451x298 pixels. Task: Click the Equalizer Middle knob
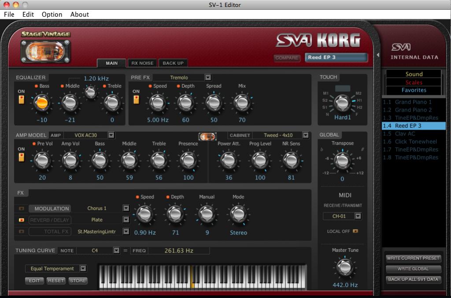tap(70, 103)
